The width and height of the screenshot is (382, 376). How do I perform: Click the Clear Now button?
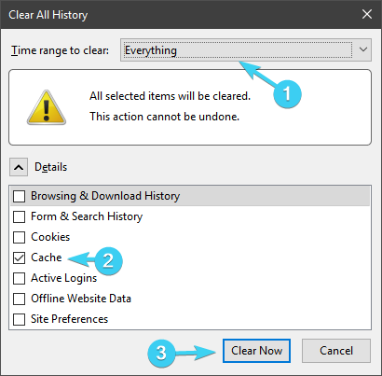256,351
